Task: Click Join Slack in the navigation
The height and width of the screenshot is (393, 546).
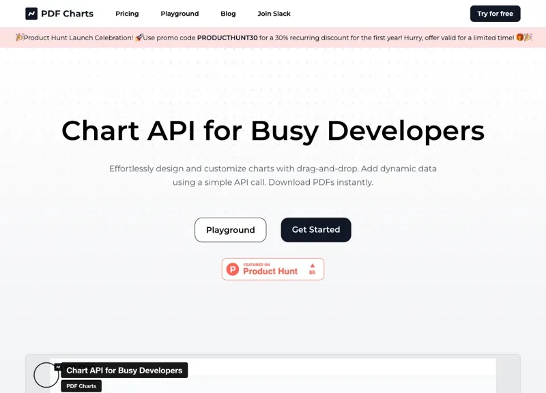Action: (274, 14)
